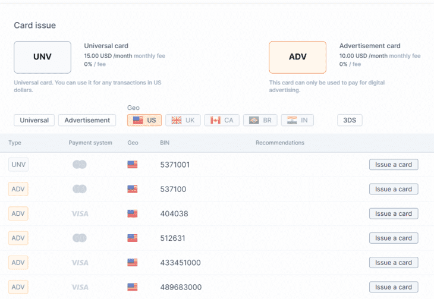This screenshot has height=299, width=434.
Task: Toggle the Universal type filter
Action: (34, 120)
